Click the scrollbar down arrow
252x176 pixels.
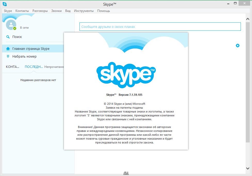tap(248, 168)
